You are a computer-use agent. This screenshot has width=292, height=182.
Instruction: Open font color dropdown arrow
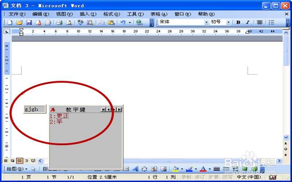pyautogui.click(x=210, y=169)
